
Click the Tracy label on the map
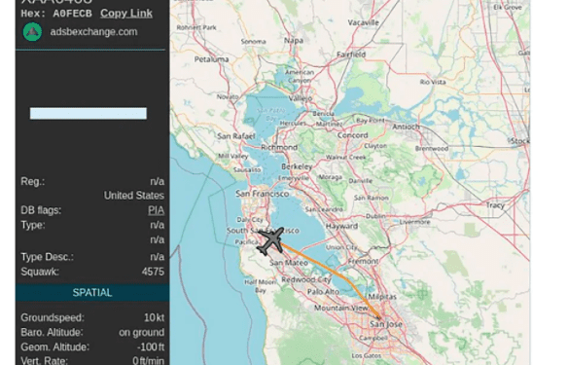[x=495, y=205]
